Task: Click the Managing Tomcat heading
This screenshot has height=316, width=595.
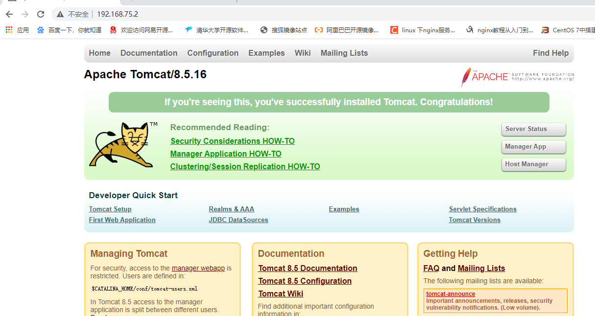Action: click(x=129, y=253)
